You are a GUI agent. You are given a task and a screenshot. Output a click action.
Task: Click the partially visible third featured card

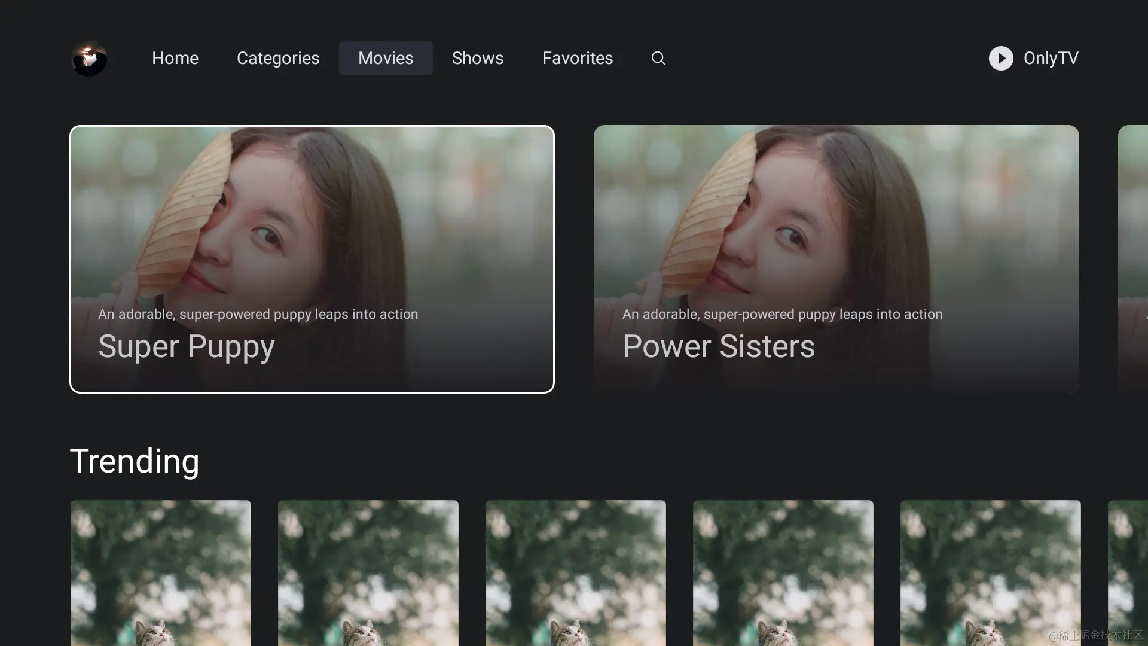tap(1134, 258)
